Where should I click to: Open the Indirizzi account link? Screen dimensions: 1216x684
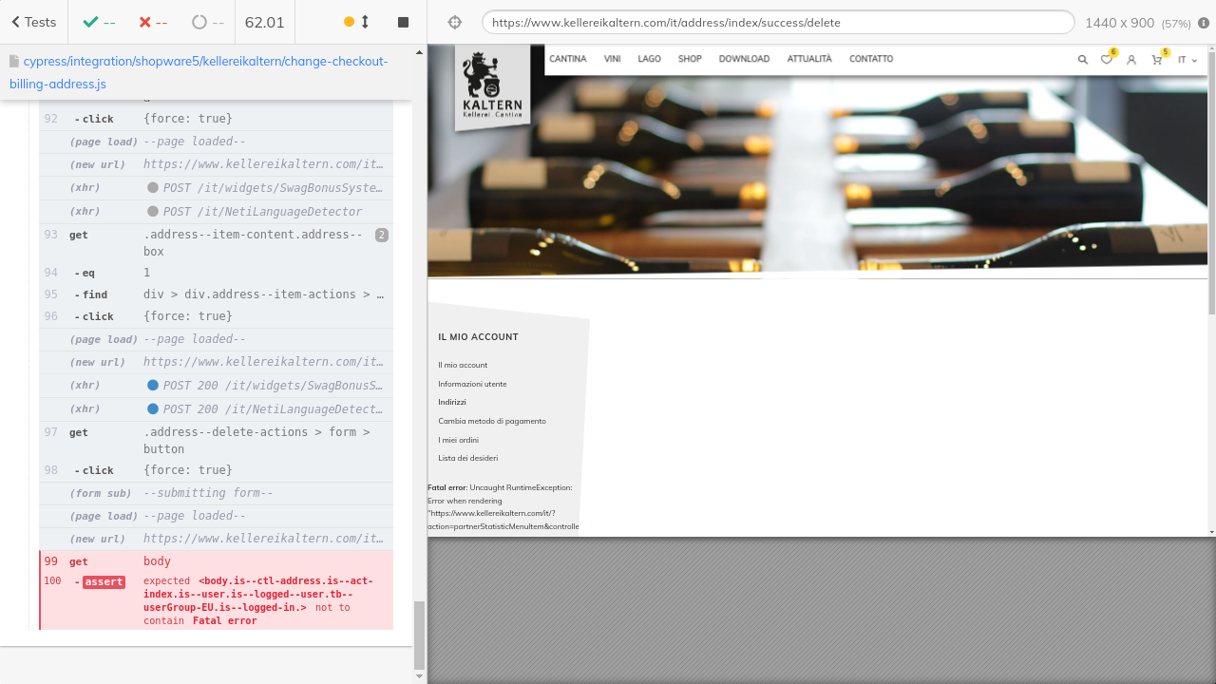click(x=452, y=402)
